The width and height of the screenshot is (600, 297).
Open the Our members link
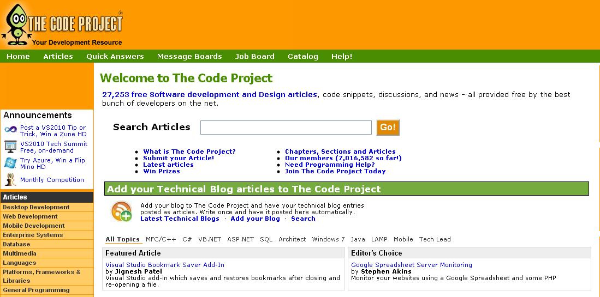tap(343, 158)
